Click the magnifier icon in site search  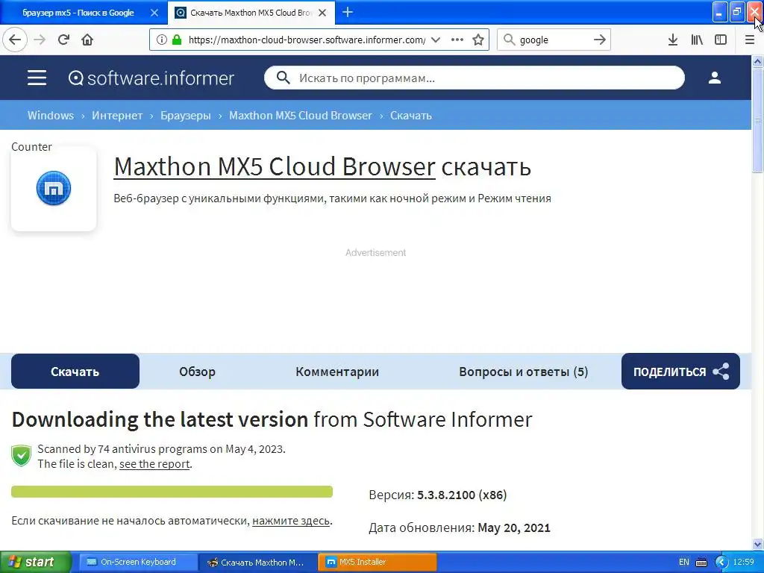coord(283,78)
